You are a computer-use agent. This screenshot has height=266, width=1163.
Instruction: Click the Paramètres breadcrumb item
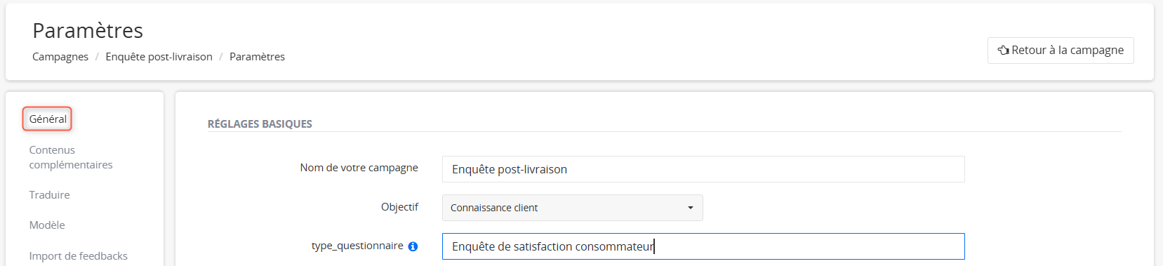(257, 57)
